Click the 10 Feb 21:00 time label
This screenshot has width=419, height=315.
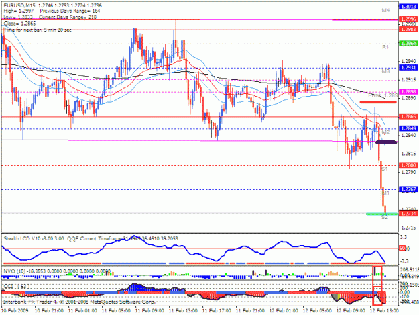coord(49,311)
